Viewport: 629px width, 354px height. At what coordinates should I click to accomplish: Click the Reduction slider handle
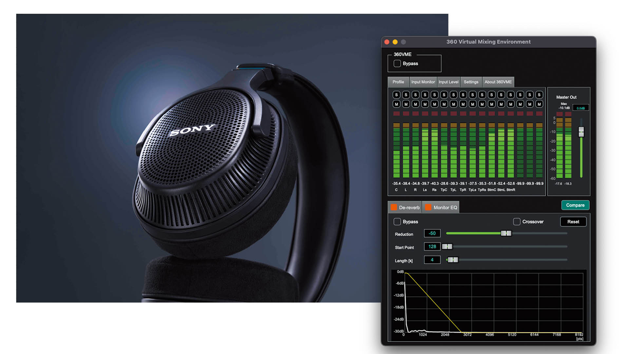506,233
